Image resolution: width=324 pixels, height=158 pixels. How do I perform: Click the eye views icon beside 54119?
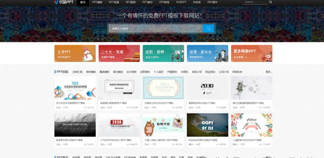point(85,107)
